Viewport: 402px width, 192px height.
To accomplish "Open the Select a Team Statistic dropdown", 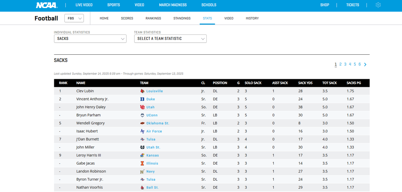I will [x=170, y=39].
